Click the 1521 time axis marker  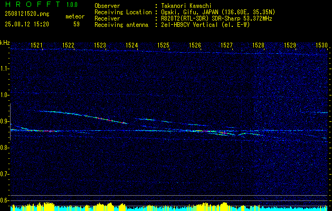[x=36, y=45]
